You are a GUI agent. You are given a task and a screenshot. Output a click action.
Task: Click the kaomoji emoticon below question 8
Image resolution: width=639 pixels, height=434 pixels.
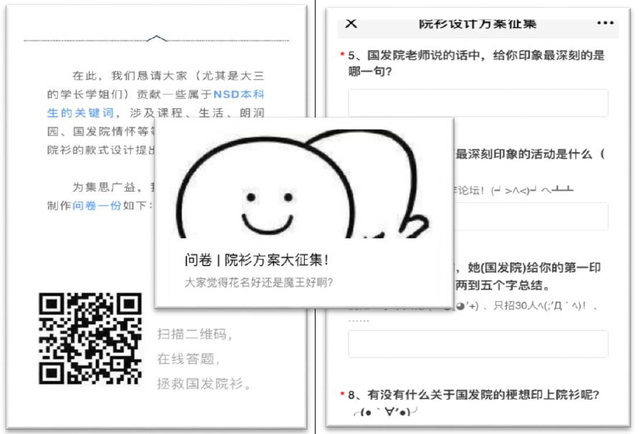coord(385,414)
